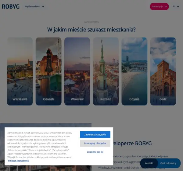Open the Polityce Prywatności link
Screen dimensions: 183x171
pos(19,161)
